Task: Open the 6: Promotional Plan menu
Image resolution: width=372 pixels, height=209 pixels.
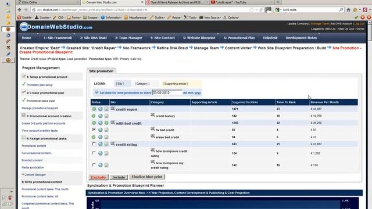Action: (x=239, y=38)
